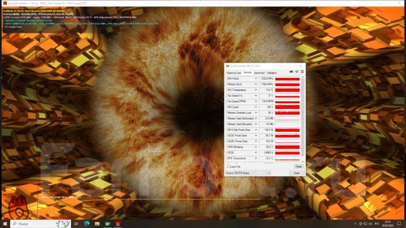Open the Fan Speed (RPM) sensor dropdown

(x=256, y=101)
